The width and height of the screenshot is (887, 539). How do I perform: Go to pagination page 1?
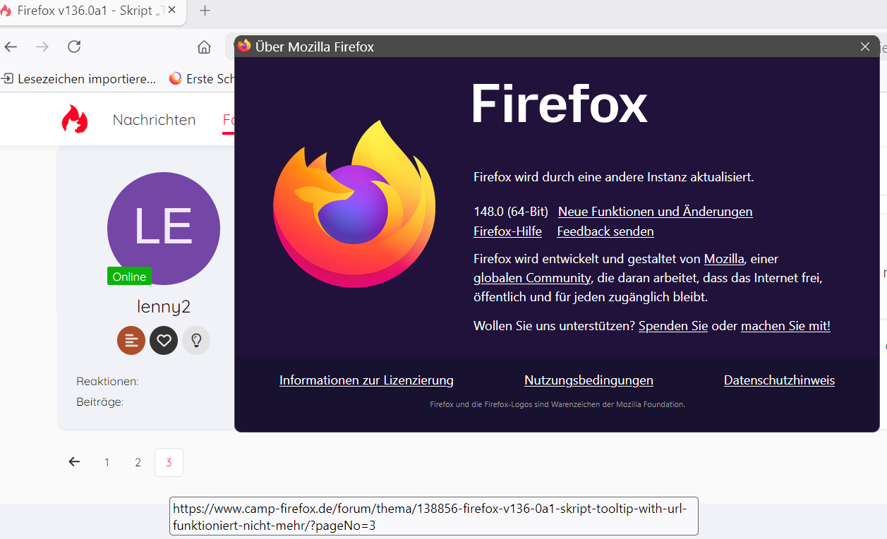click(107, 462)
